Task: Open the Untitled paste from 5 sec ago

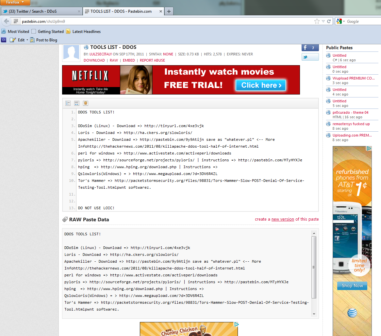Action: (x=340, y=101)
